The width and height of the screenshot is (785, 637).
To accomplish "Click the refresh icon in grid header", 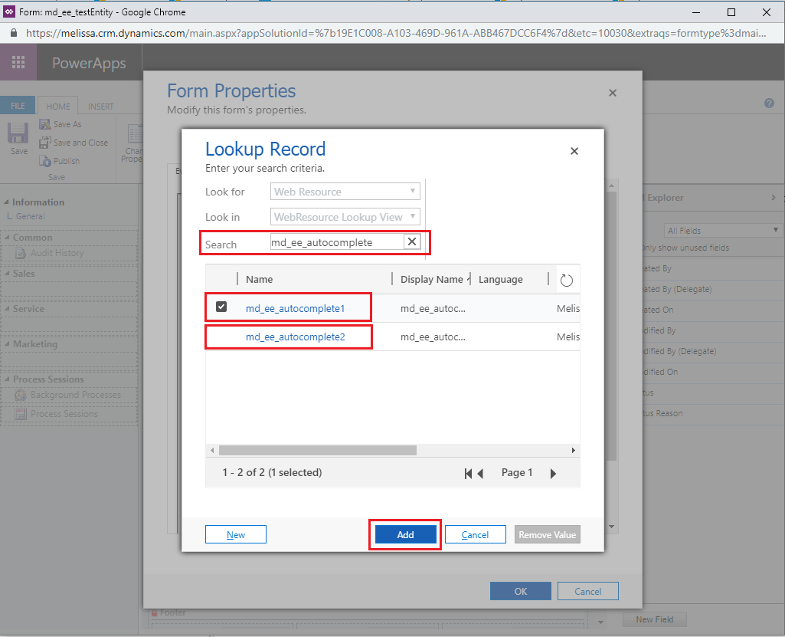I will (x=567, y=280).
